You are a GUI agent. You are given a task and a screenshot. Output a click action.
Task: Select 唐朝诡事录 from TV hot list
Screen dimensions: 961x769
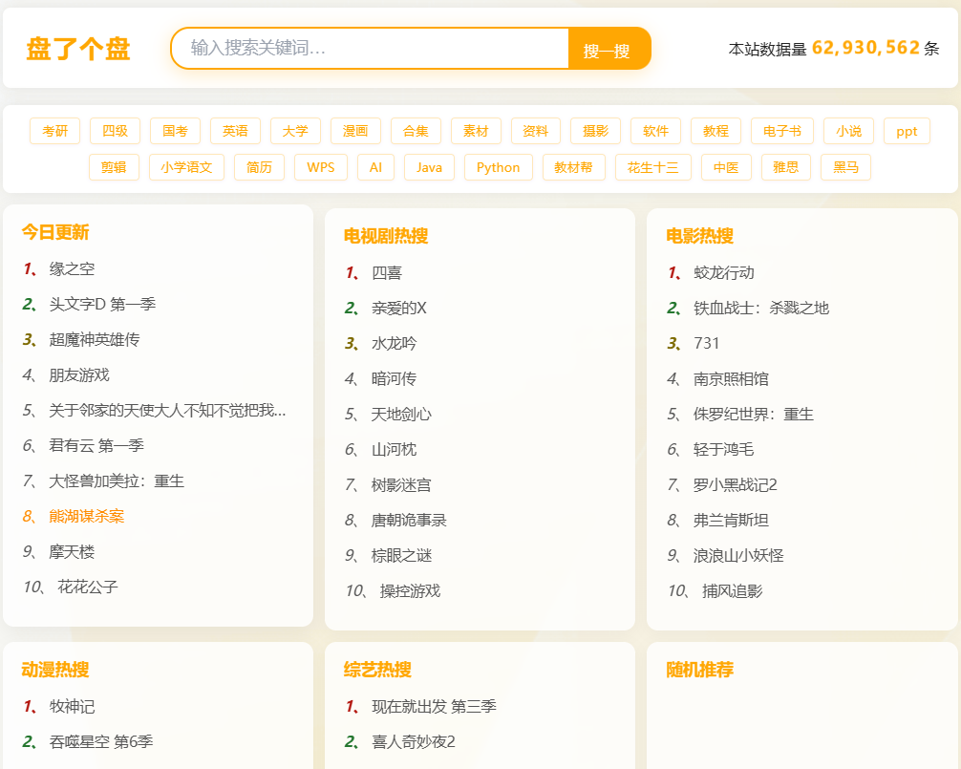click(x=409, y=521)
